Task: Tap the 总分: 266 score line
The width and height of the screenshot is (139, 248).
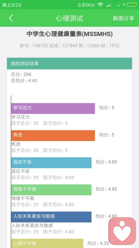Action: [21, 74]
